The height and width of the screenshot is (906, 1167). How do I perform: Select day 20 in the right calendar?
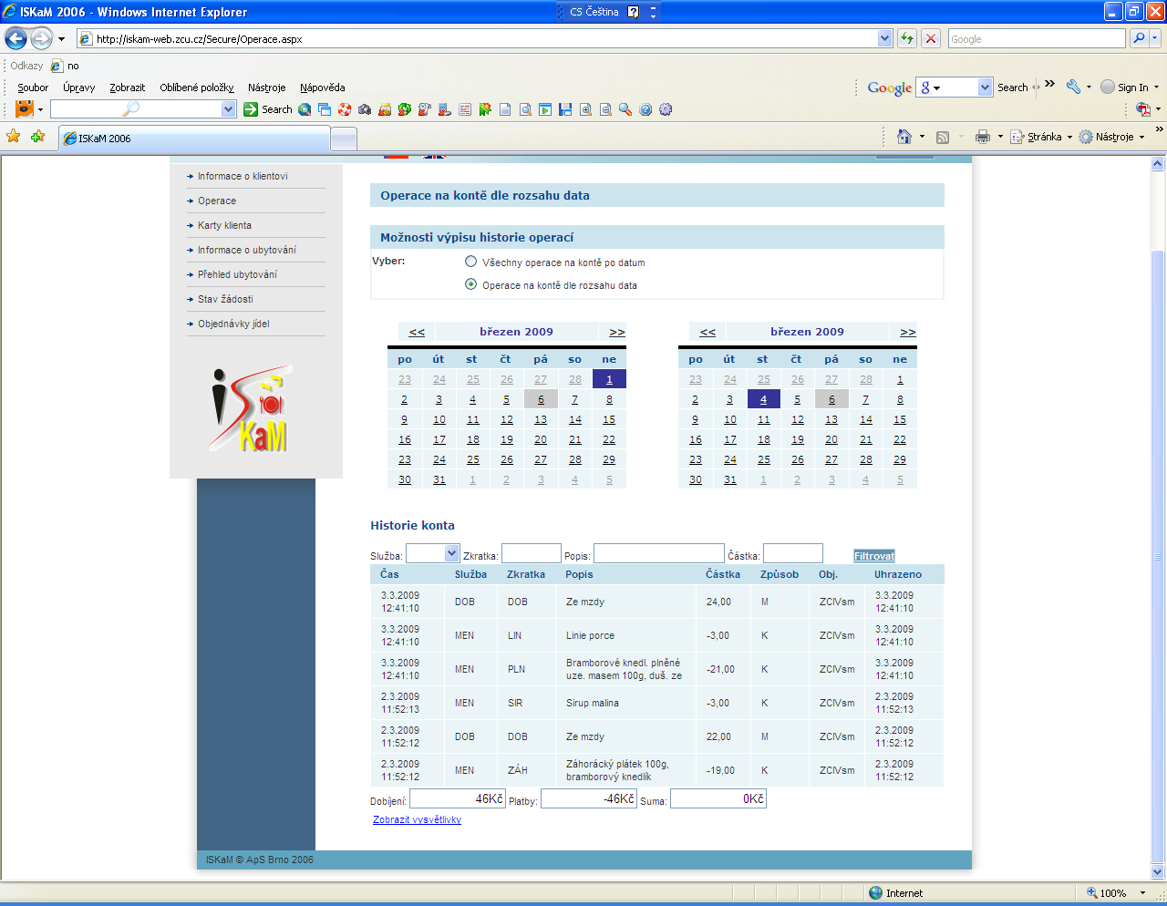(831, 439)
